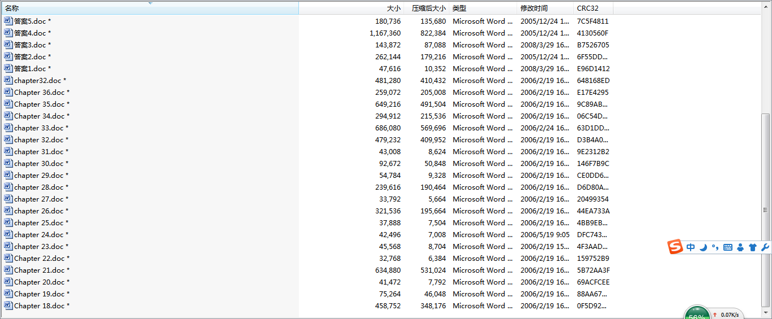Click CRC32 value 648168ED
This screenshot has width=772, height=319.
593,80
